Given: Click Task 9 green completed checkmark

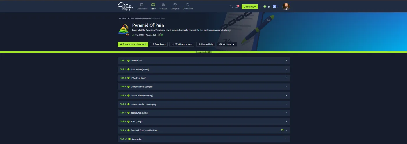Looking at the screenshot, I should (128, 130).
